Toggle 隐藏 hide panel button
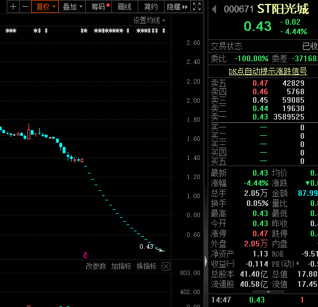The image size is (318, 307). [x=177, y=7]
